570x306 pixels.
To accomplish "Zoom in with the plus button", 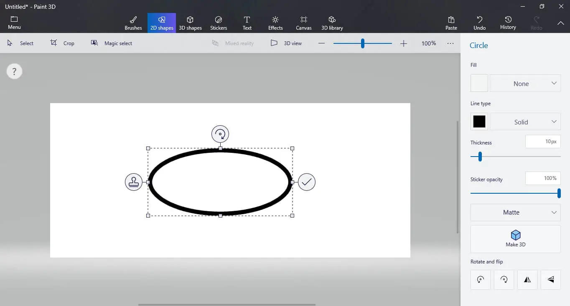I will click(404, 43).
